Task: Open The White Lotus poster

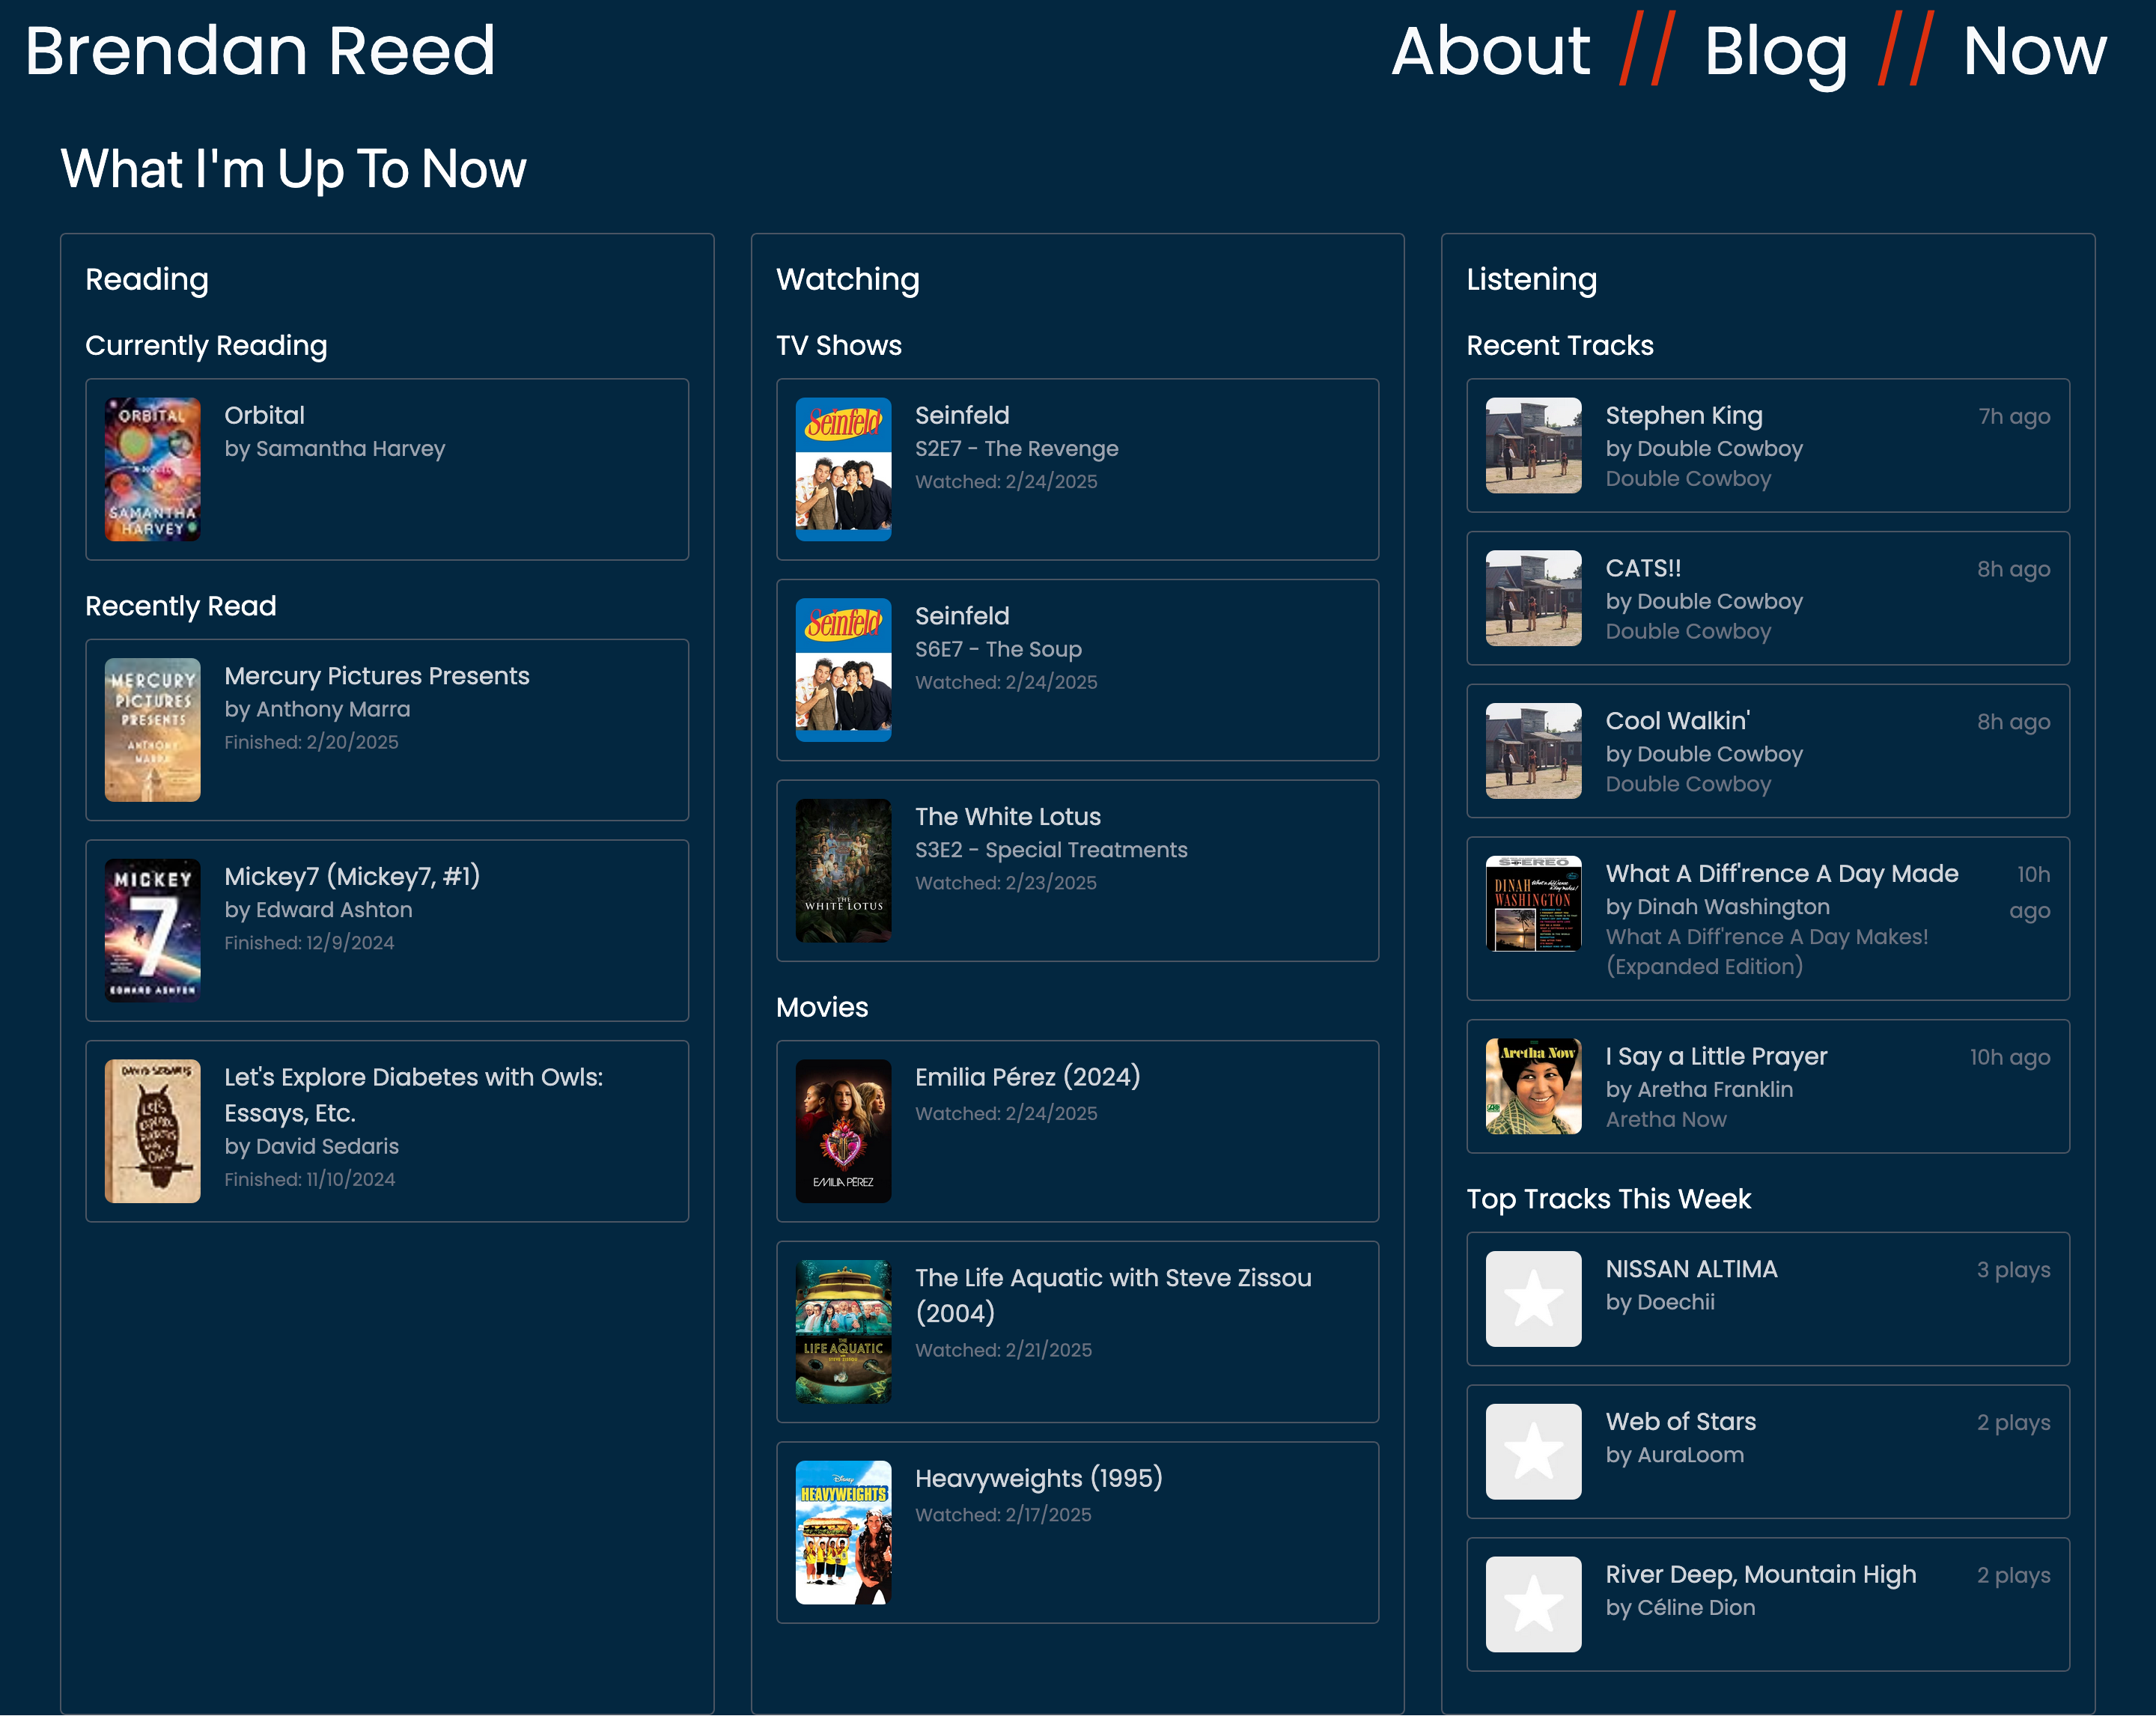Action: pos(843,870)
